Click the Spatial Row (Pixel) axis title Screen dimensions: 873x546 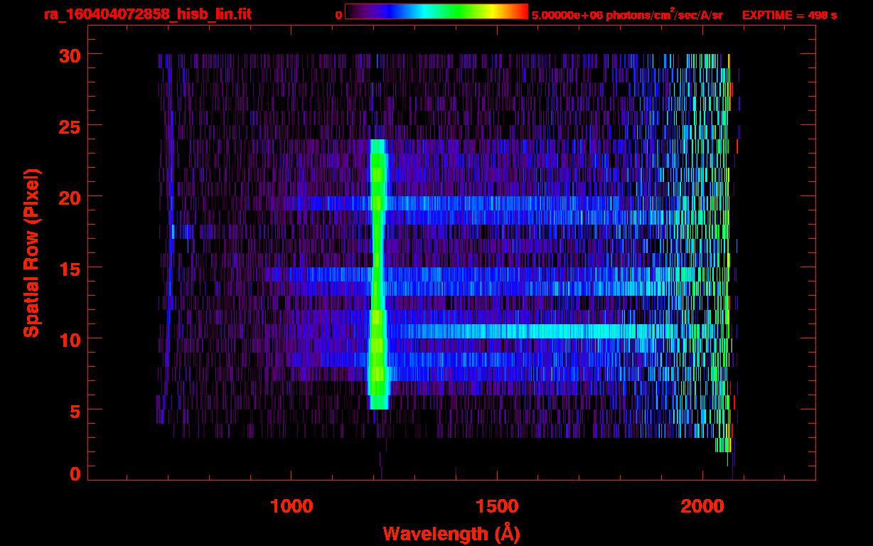(31, 252)
